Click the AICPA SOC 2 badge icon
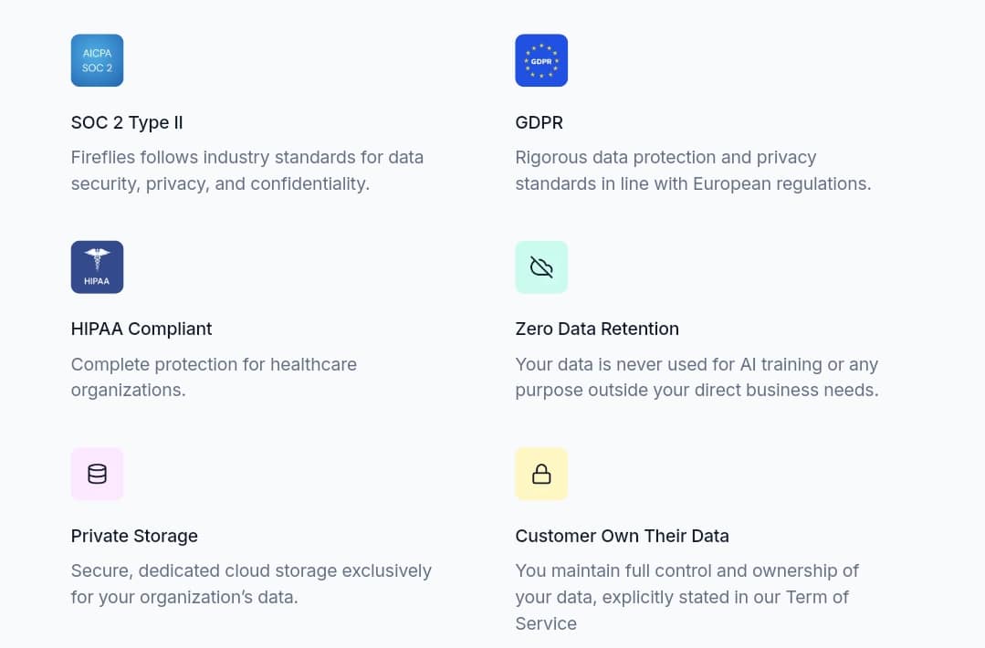Viewport: 985px width, 648px height. [97, 60]
